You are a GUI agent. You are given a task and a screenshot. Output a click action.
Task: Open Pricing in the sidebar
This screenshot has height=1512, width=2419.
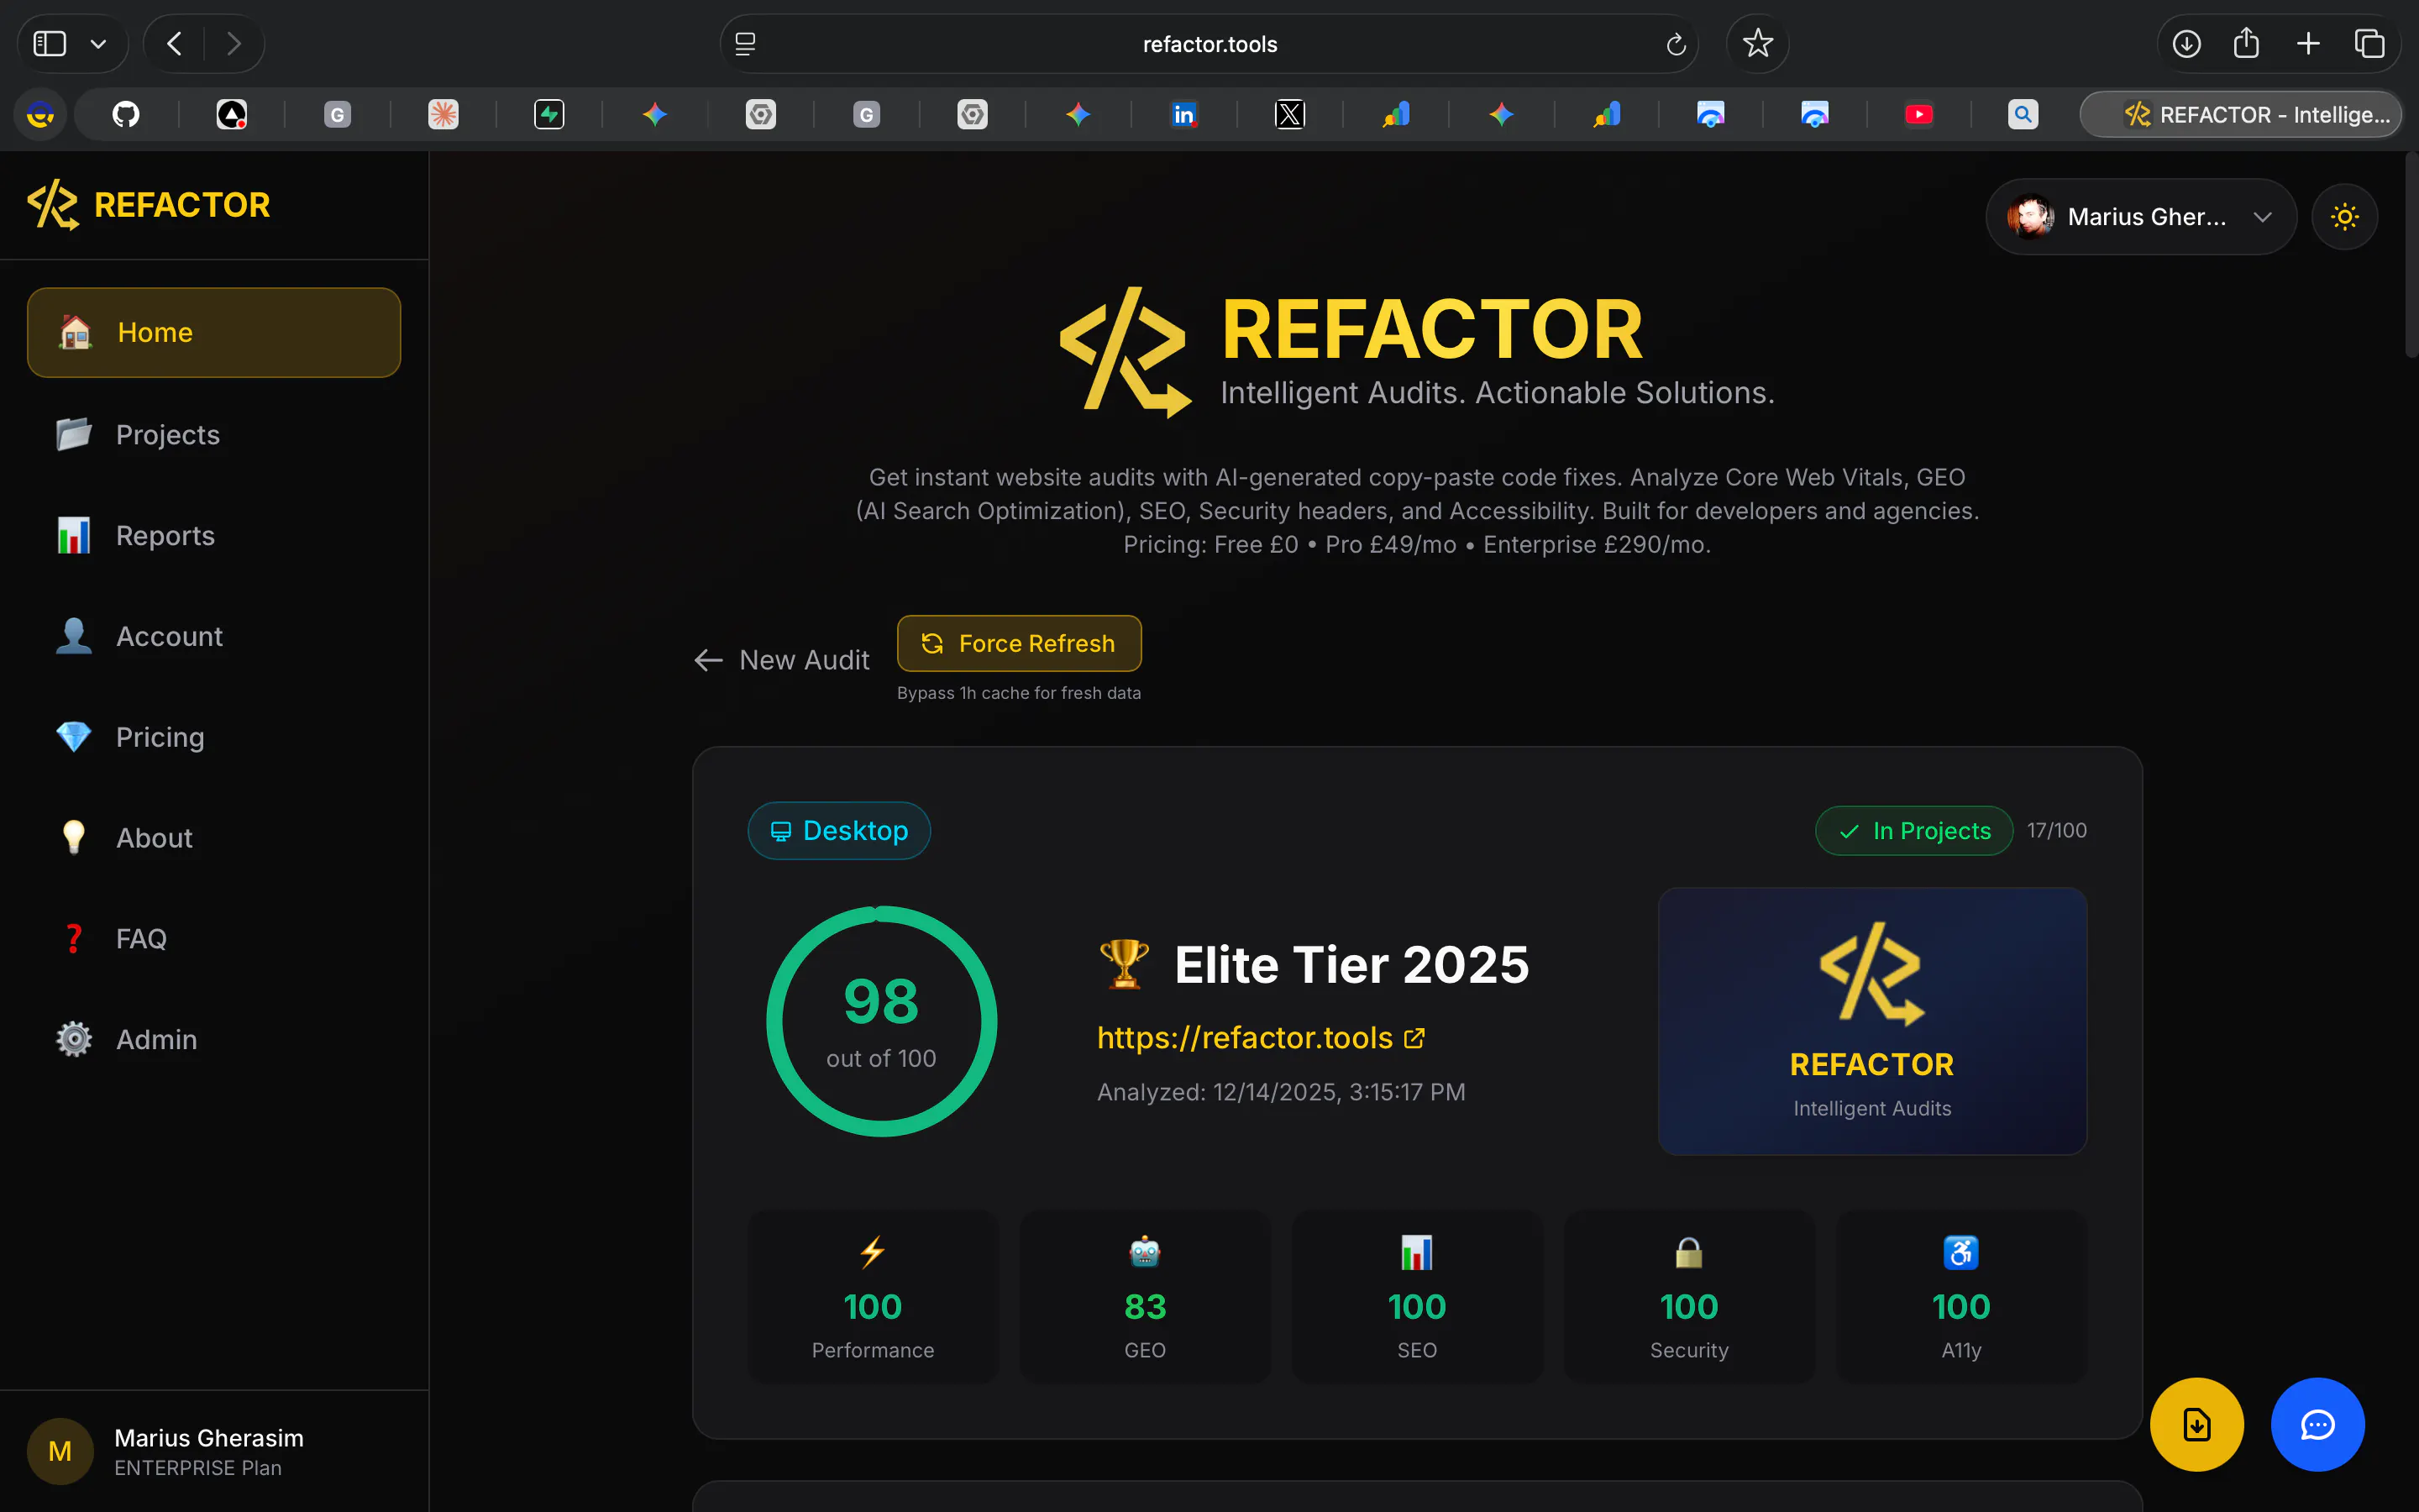pyautogui.click(x=214, y=737)
